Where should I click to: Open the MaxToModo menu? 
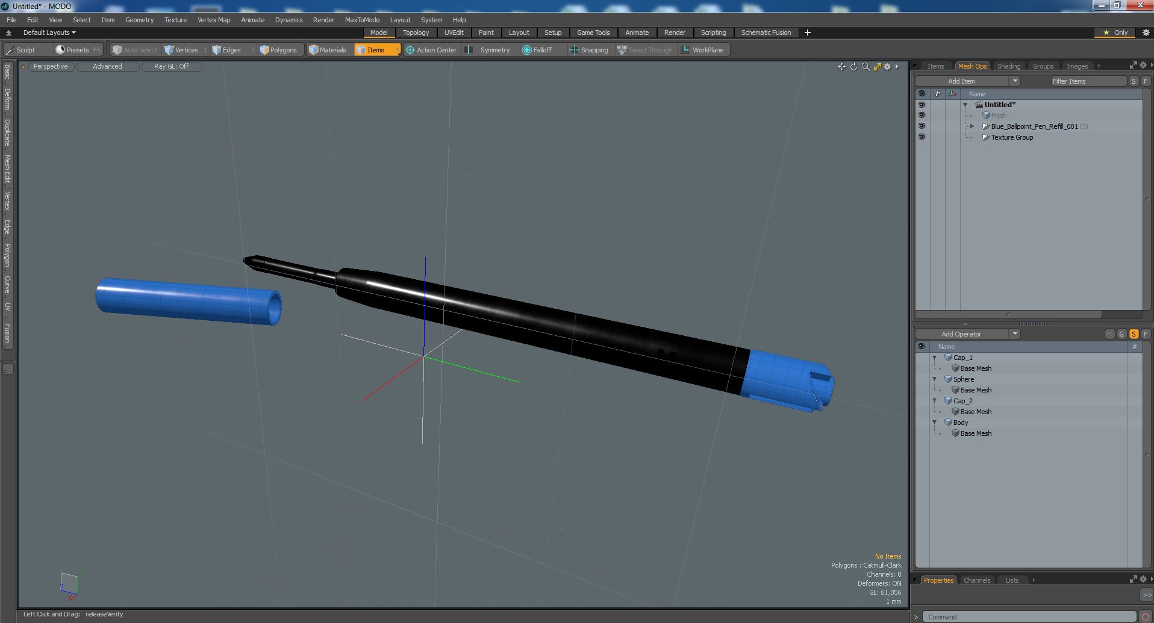pos(362,20)
